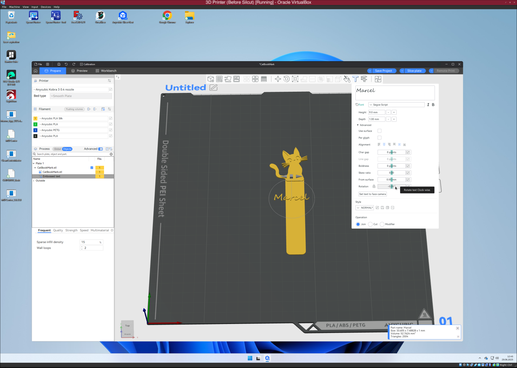The height and width of the screenshot is (368, 517).
Task: Collapse the Advanced section
Action: [x=358, y=125]
